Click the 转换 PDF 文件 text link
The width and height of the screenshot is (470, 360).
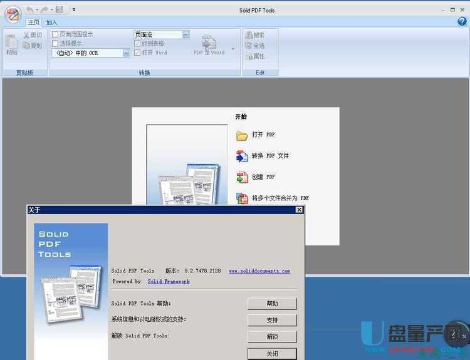coord(270,156)
